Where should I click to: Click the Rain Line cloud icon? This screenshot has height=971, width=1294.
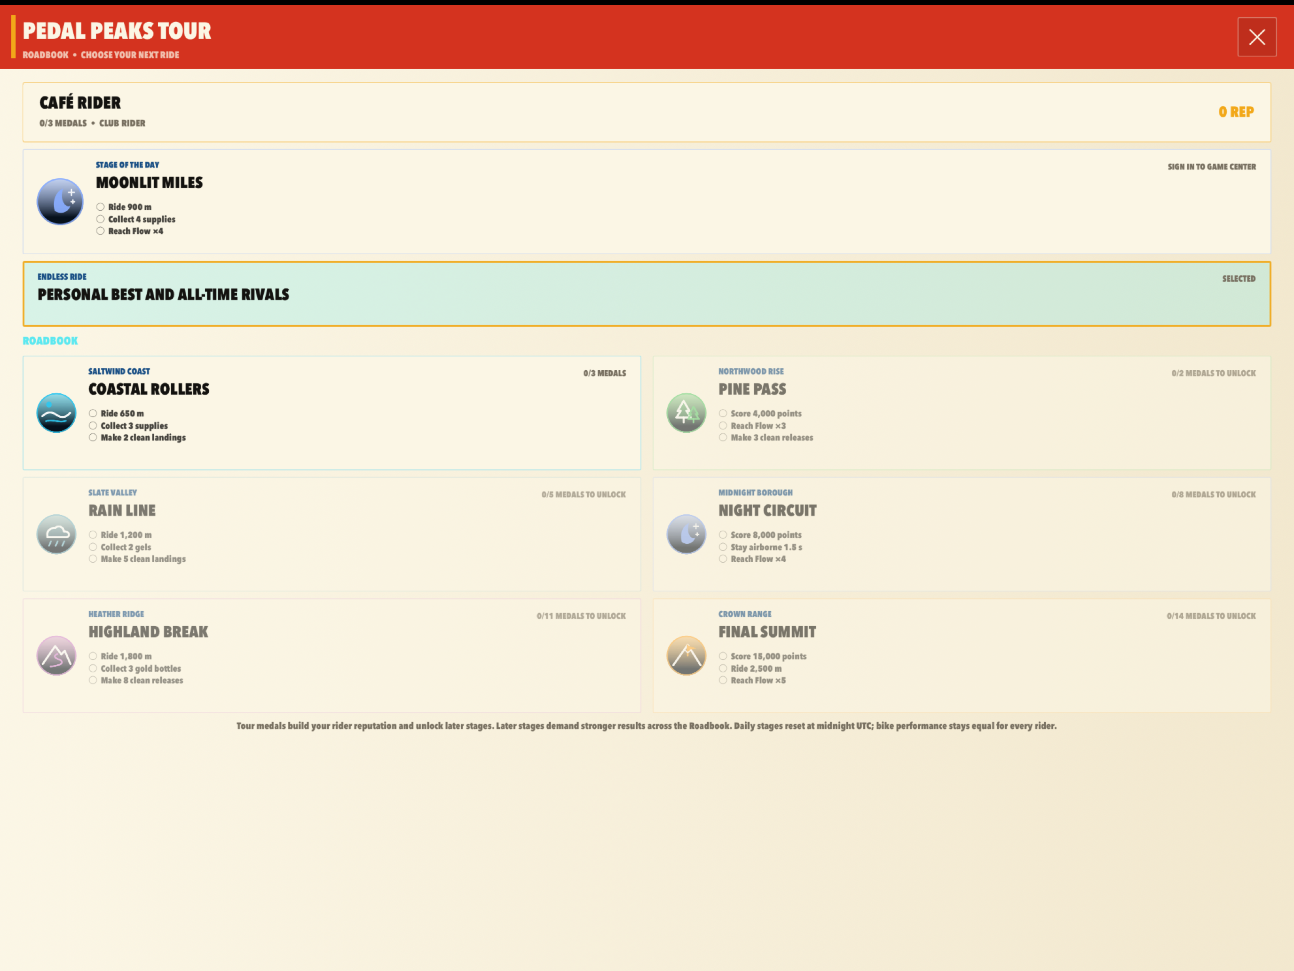coord(56,534)
